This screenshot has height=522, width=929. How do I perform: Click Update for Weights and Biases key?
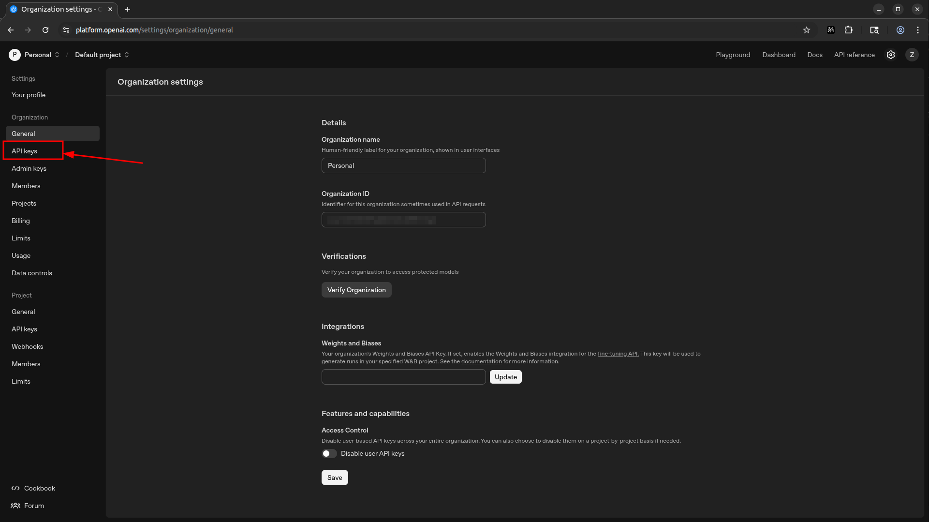click(x=506, y=377)
